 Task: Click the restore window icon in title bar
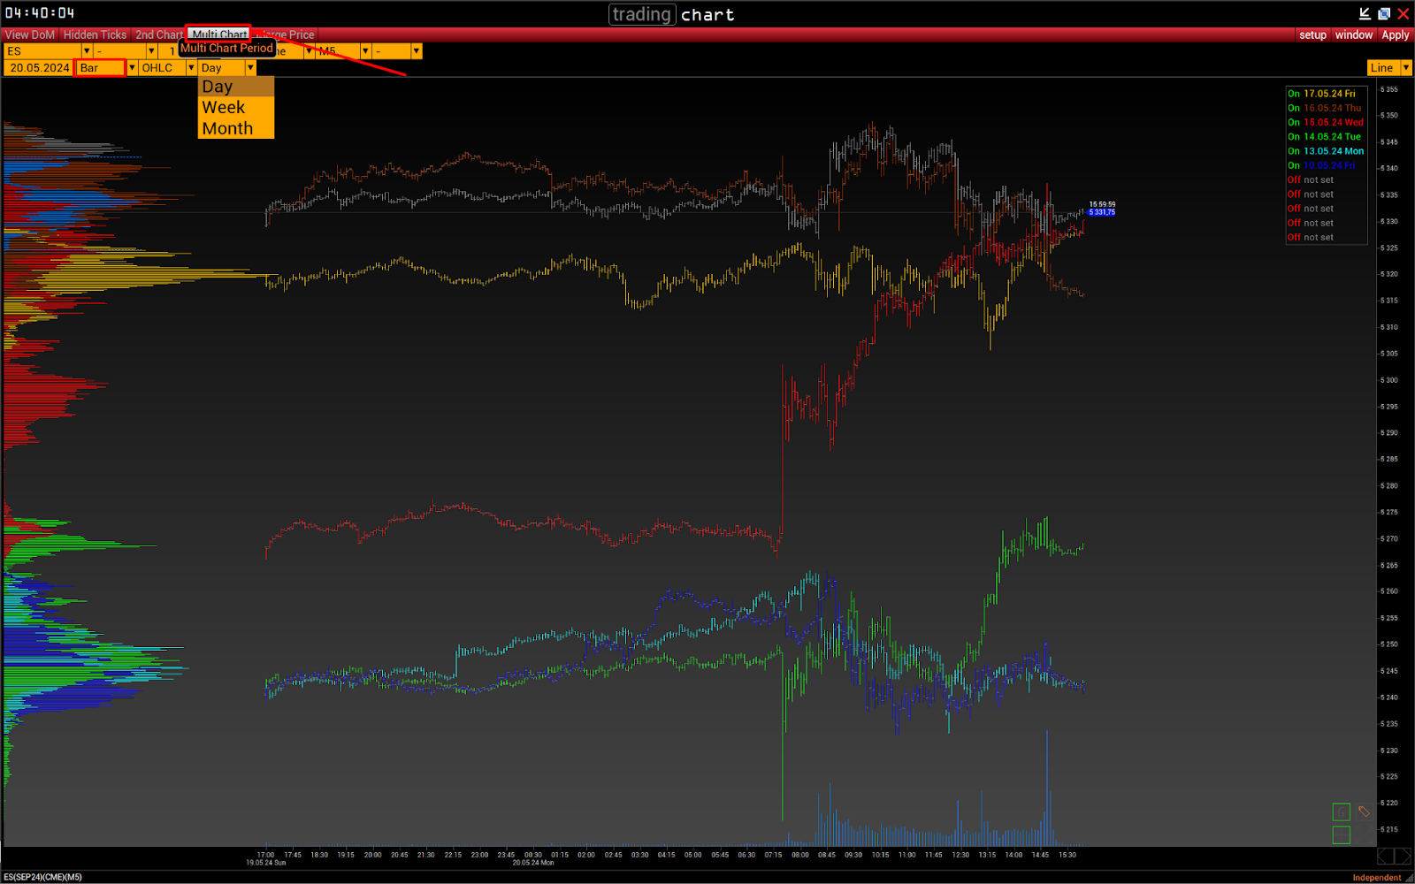tap(1384, 13)
